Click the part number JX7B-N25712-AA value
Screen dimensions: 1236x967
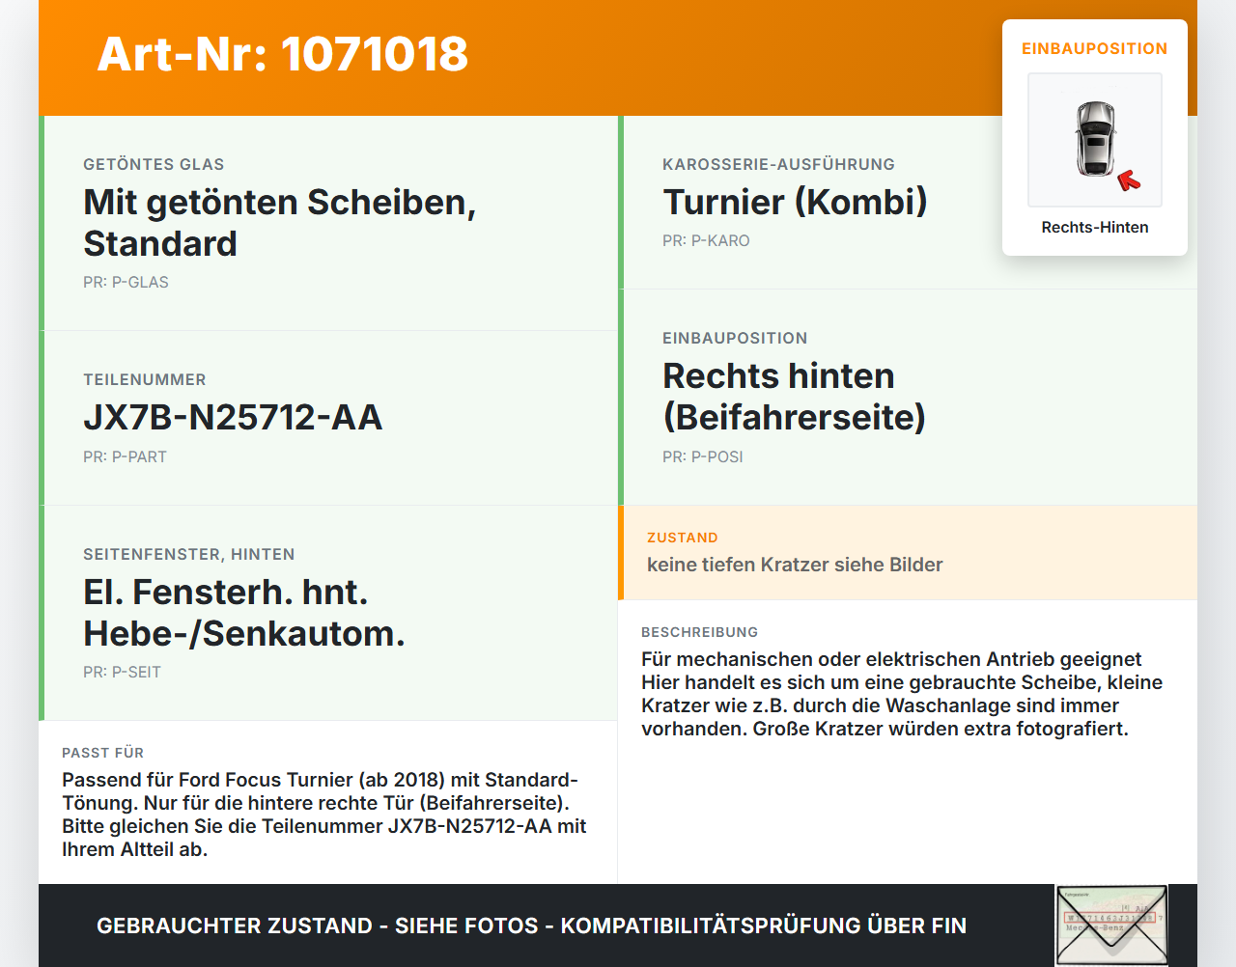pos(233,418)
